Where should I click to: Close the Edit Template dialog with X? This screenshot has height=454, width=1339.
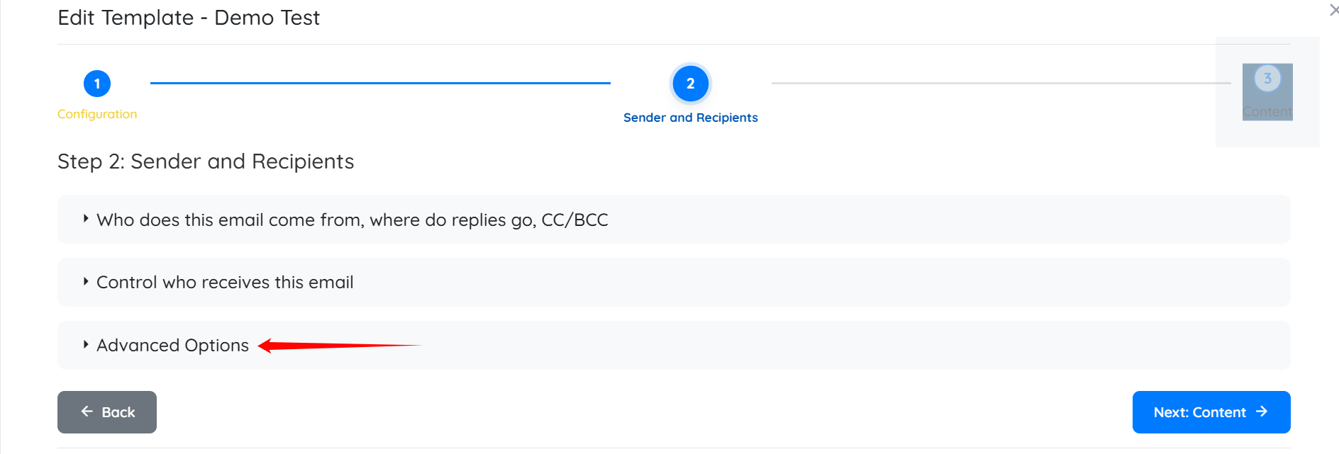[1333, 10]
